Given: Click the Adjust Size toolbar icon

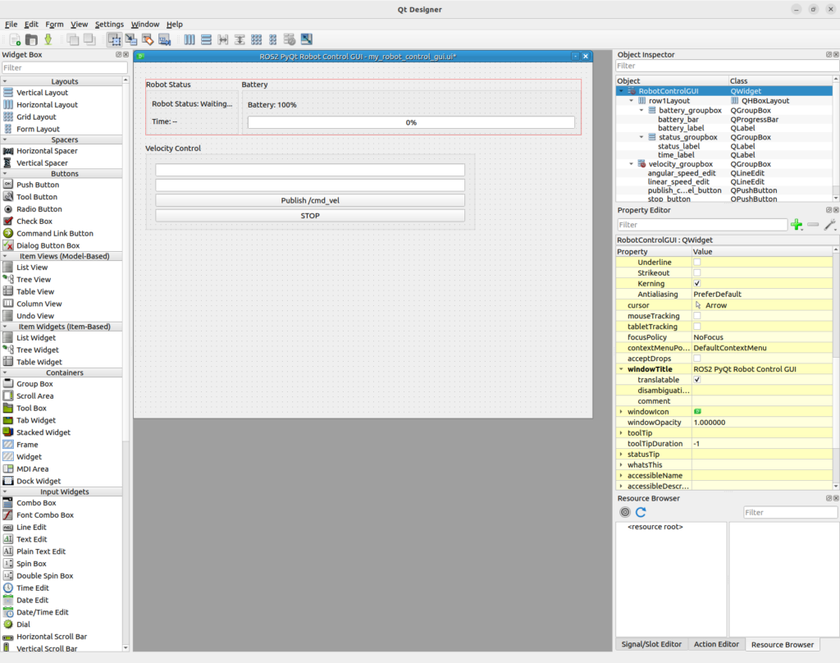Looking at the screenshot, I should click(307, 39).
